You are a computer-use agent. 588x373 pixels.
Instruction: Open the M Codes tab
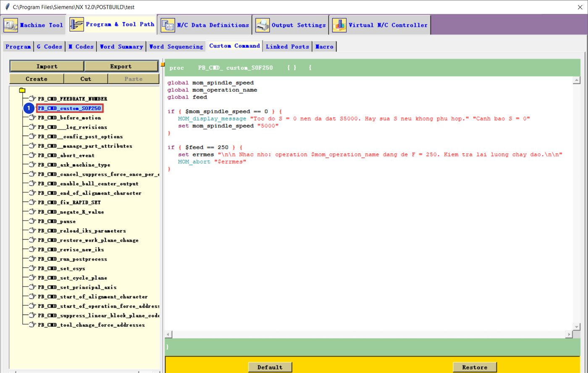click(x=81, y=47)
